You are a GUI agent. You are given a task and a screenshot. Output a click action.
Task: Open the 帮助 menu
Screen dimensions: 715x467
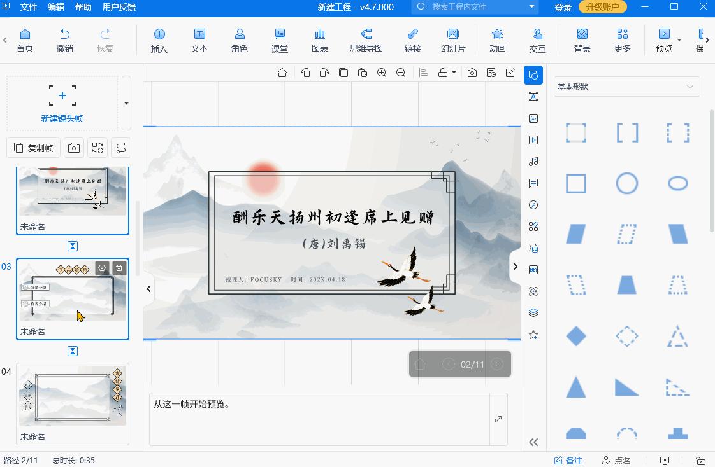82,8
